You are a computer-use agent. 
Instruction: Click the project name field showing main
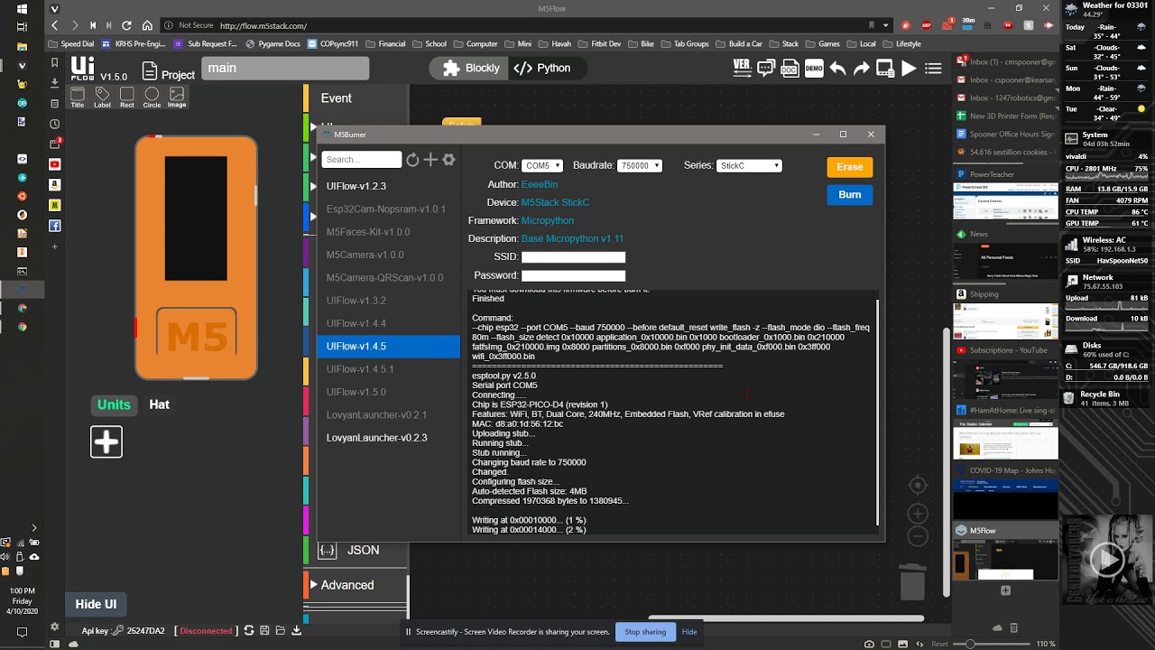click(x=285, y=69)
